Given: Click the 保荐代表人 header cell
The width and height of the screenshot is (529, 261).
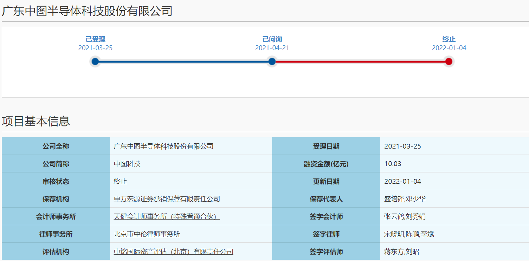Looking at the screenshot, I should point(326,199).
